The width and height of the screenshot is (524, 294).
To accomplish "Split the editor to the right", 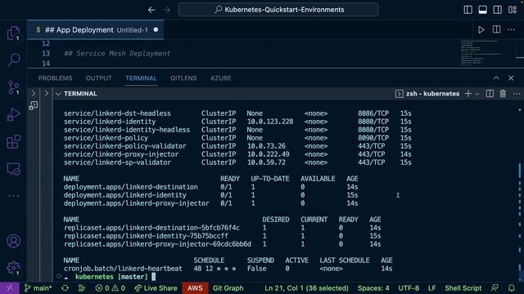I will point(497,29).
